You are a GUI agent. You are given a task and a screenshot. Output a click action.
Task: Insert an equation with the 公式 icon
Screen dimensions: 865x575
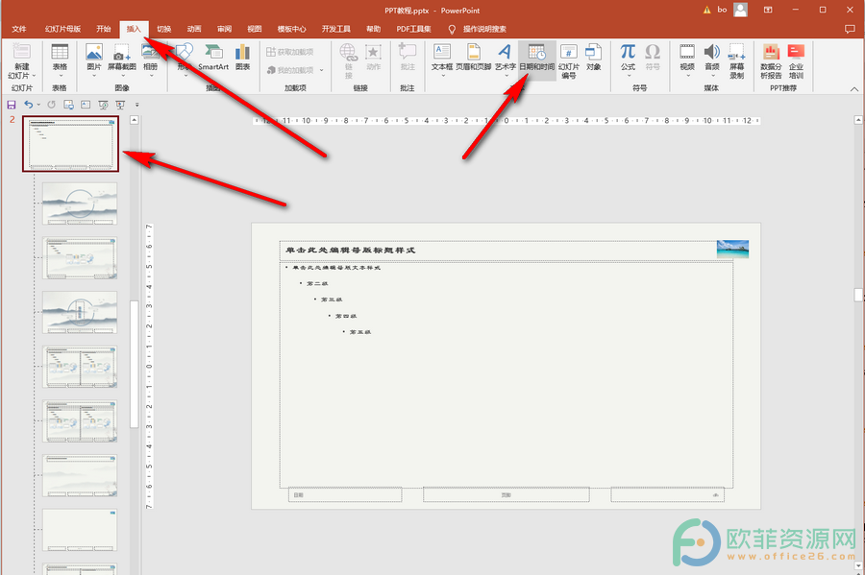click(628, 52)
